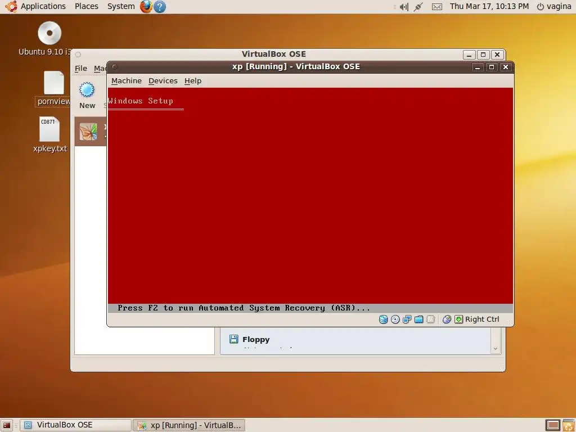
Task: Open the volume control applet
Action: 404,7
